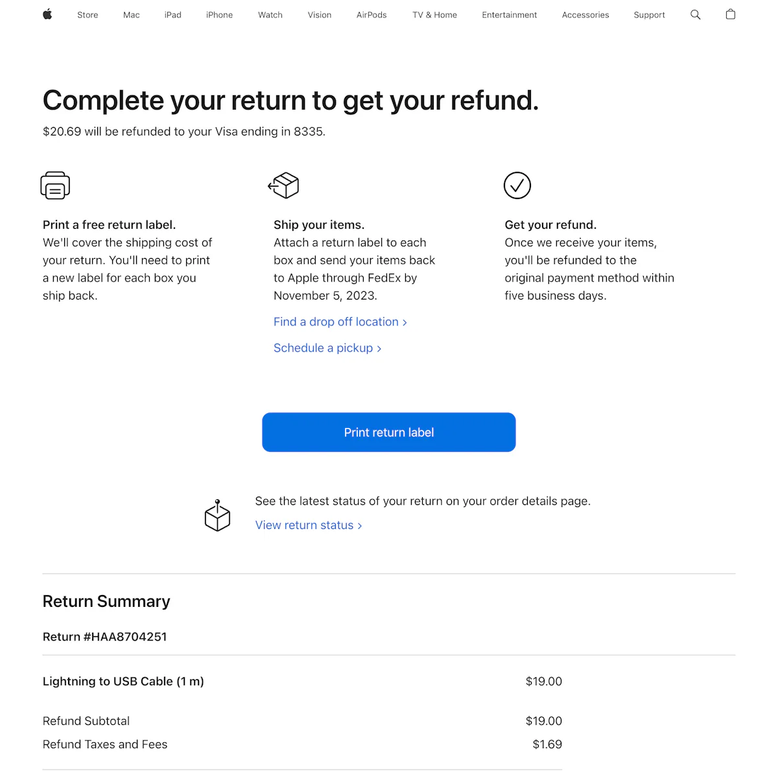This screenshot has height=778, width=778.
Task: Open the search icon
Action: (695, 14)
